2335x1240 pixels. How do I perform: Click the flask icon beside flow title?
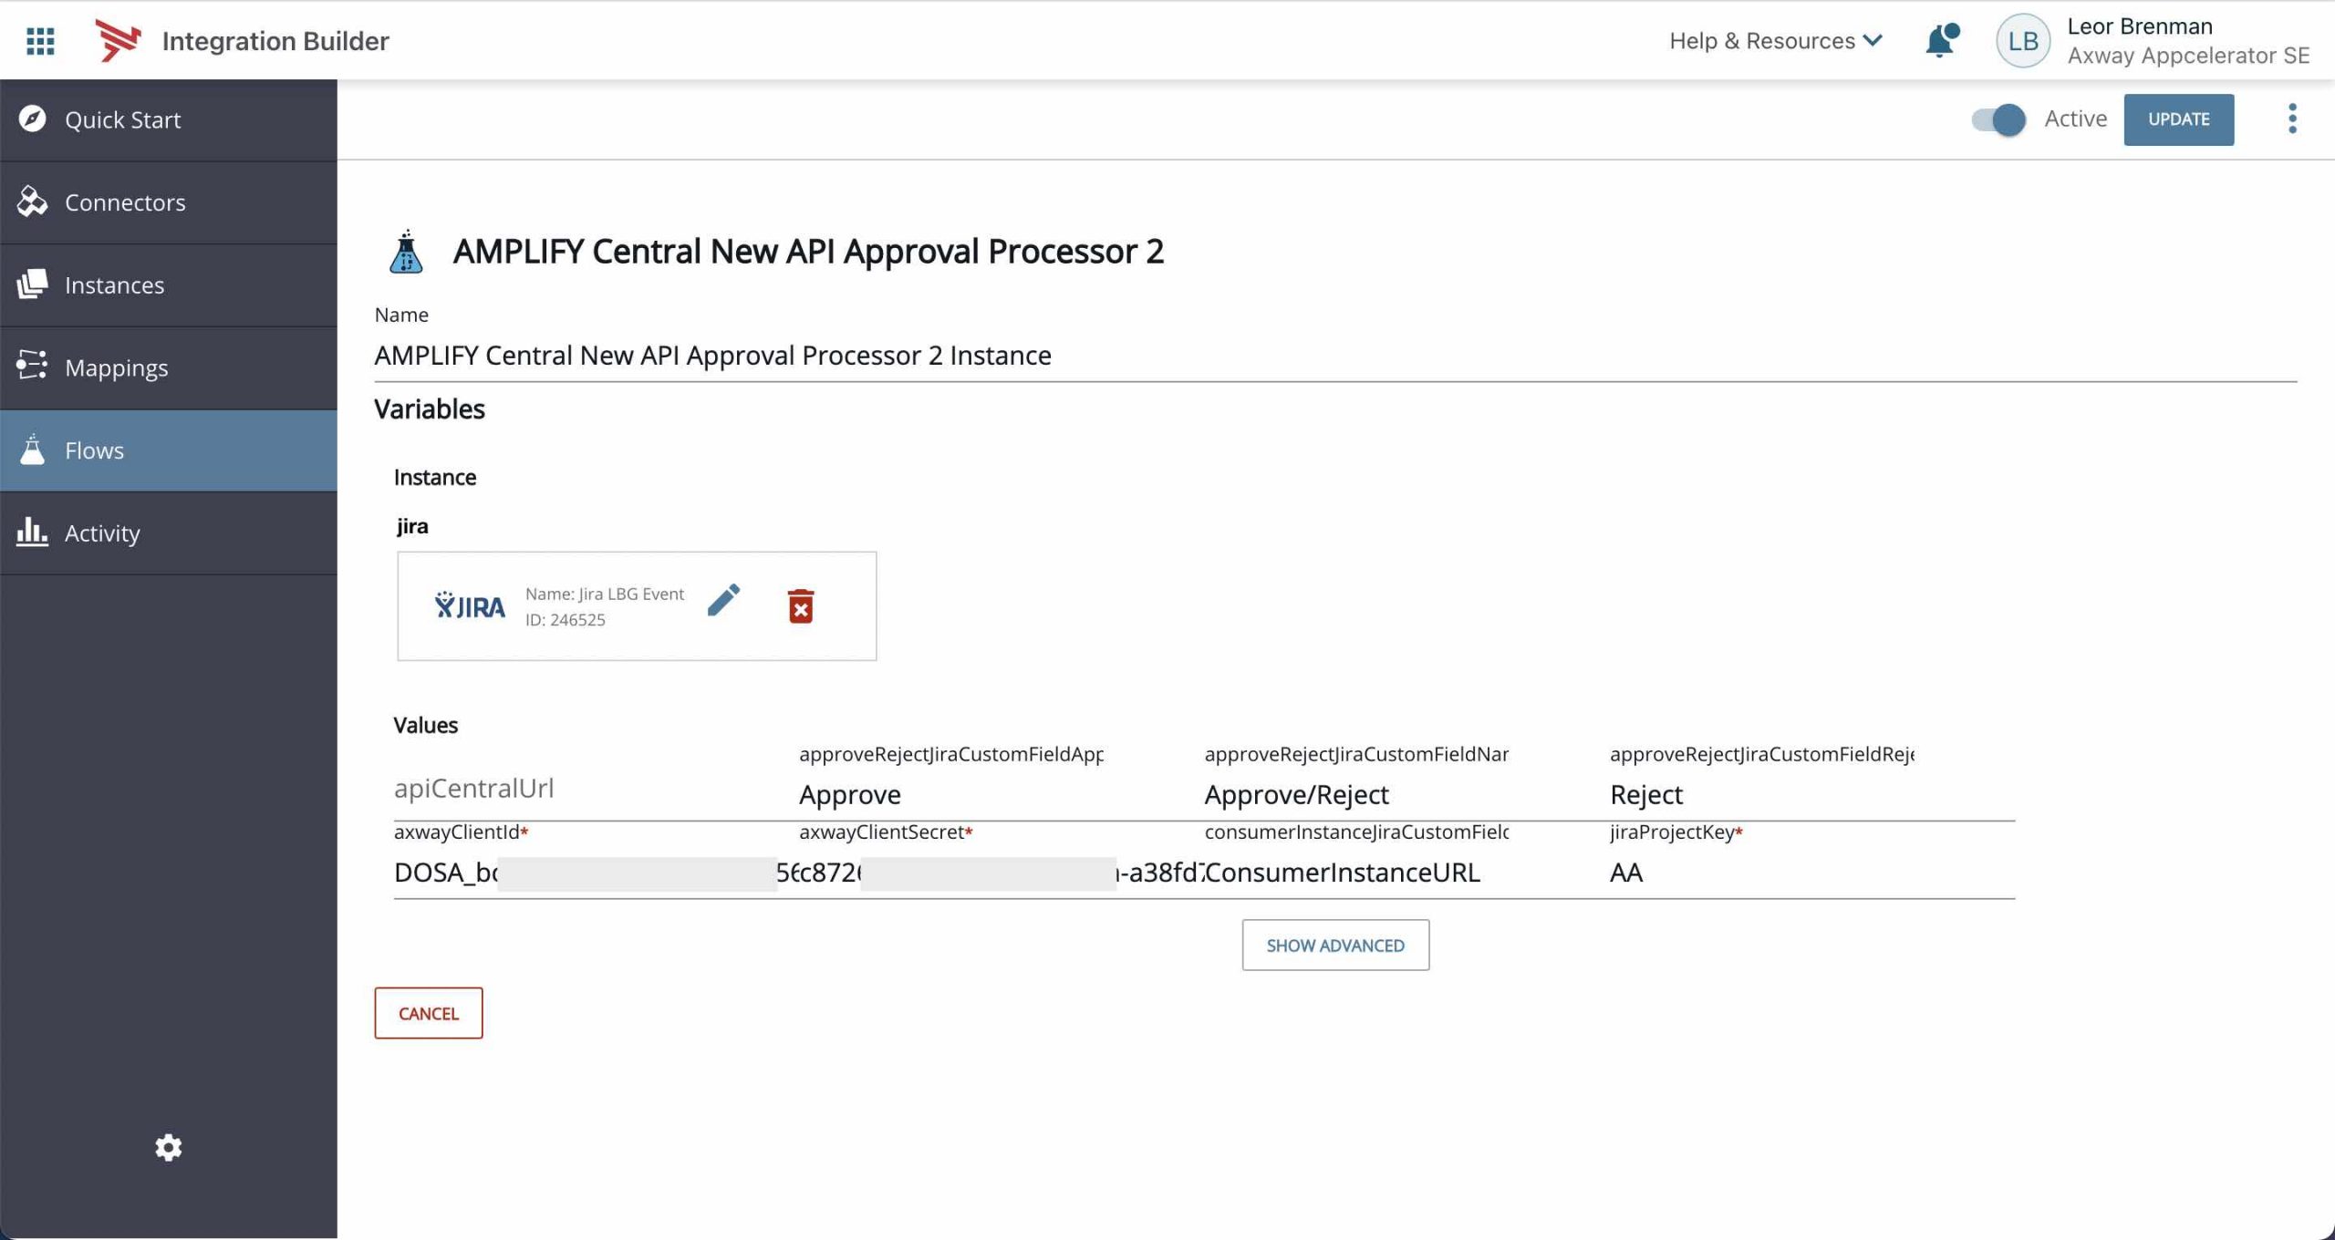pos(406,252)
